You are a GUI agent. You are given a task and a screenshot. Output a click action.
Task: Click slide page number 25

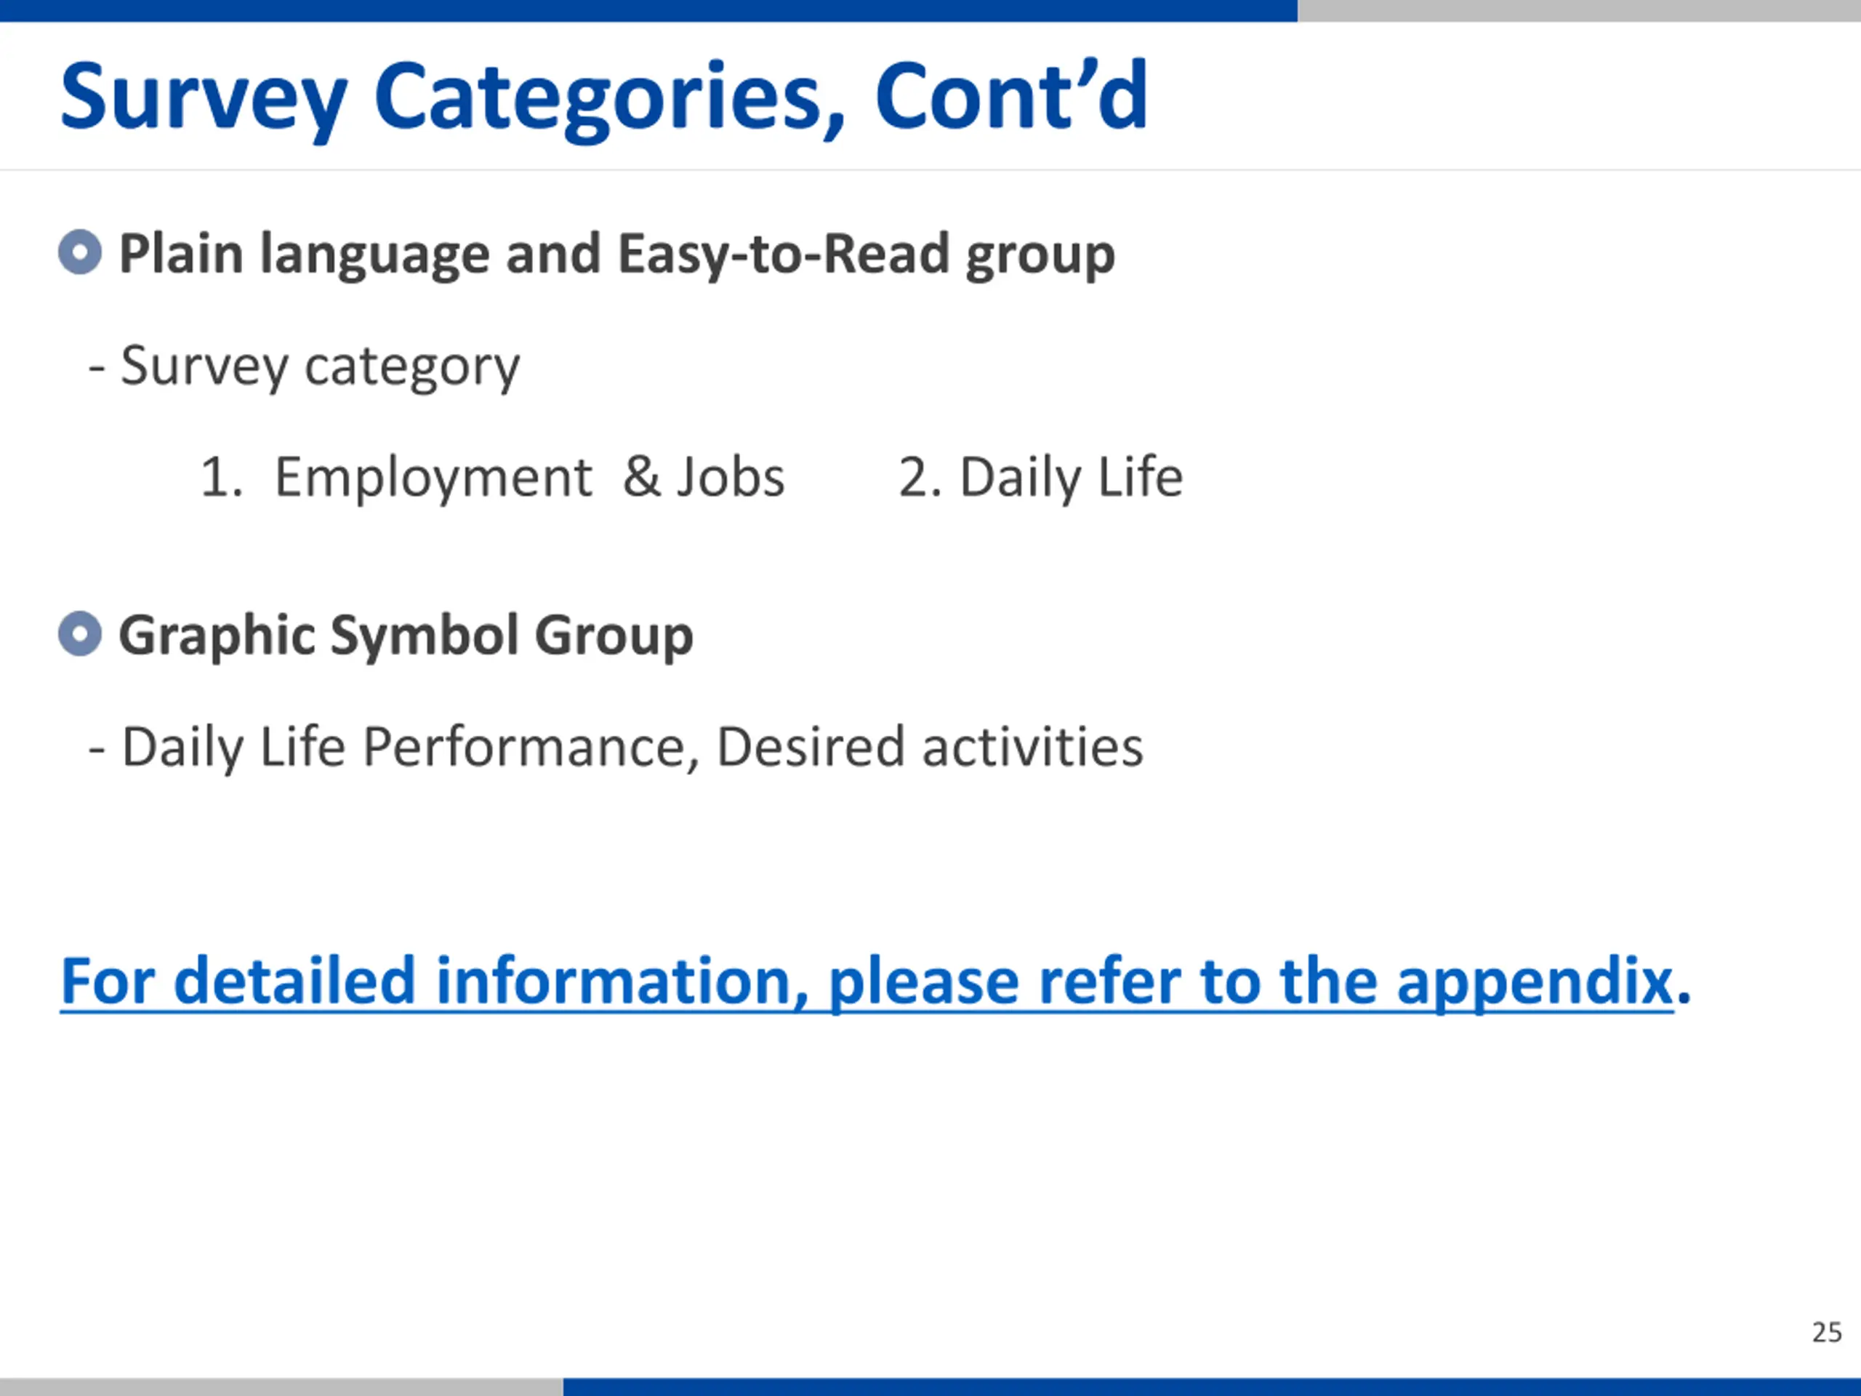click(1827, 1332)
